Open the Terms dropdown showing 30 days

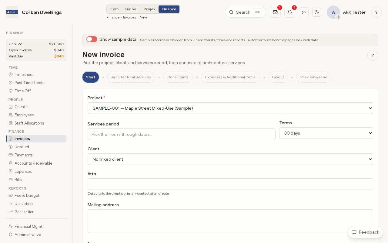coord(326,133)
